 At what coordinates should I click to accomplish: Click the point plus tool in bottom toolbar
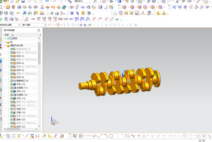pos(138,136)
